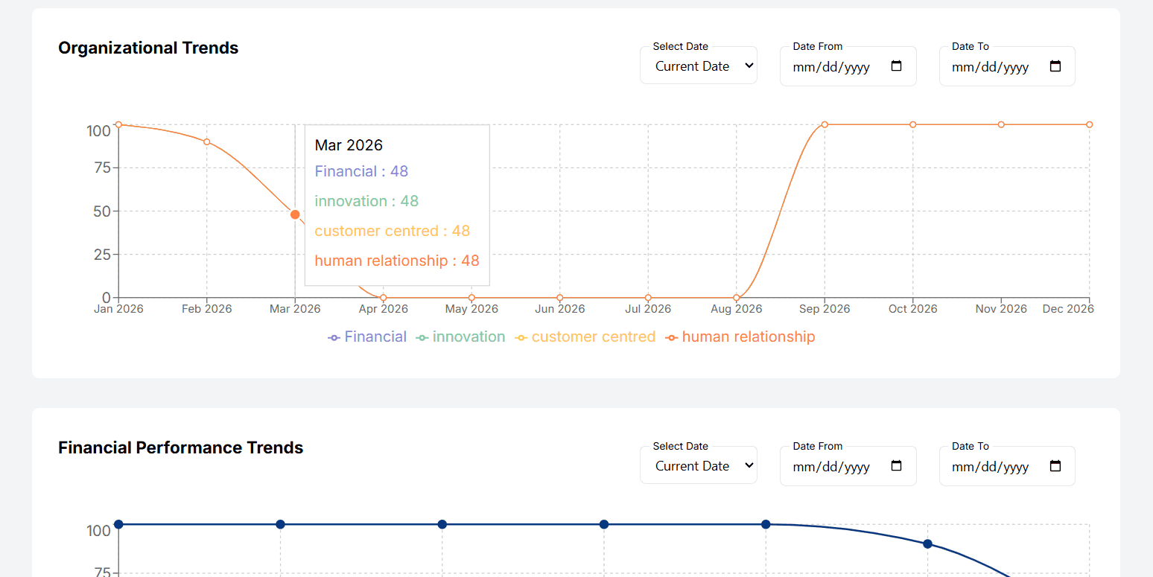
Task: Expand the Current Date selector chevron
Action: pyautogui.click(x=747, y=66)
